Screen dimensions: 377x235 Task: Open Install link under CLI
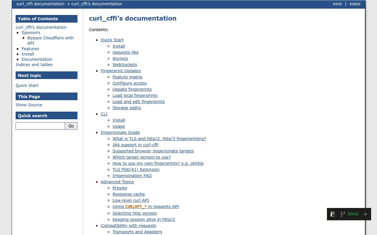click(x=119, y=120)
